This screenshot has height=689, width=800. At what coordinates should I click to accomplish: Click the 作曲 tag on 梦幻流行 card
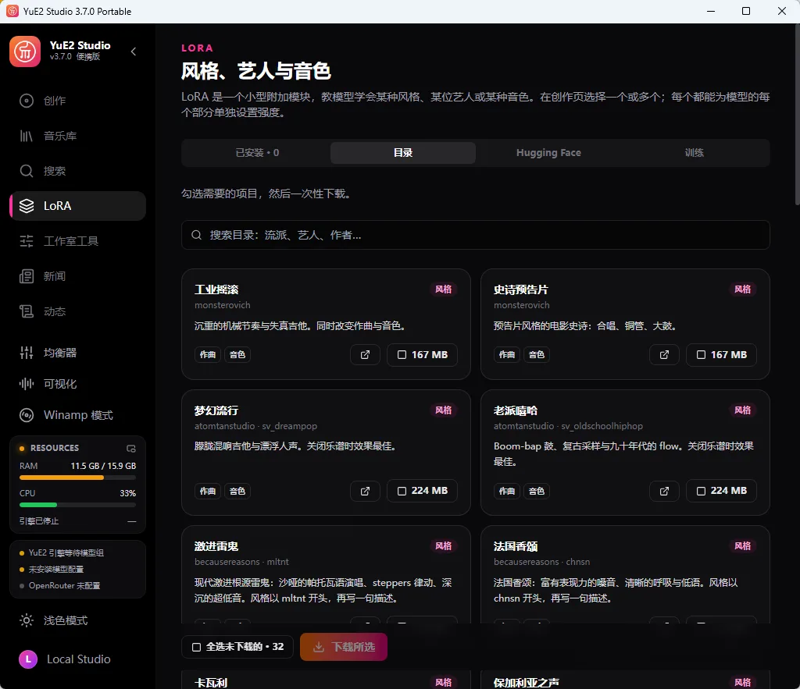pyautogui.click(x=208, y=492)
